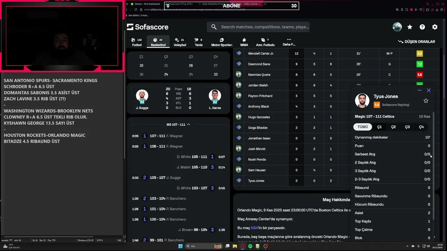Minimize the Tyus Jones popup panel
This screenshot has width=447, height=251.
[419, 90]
